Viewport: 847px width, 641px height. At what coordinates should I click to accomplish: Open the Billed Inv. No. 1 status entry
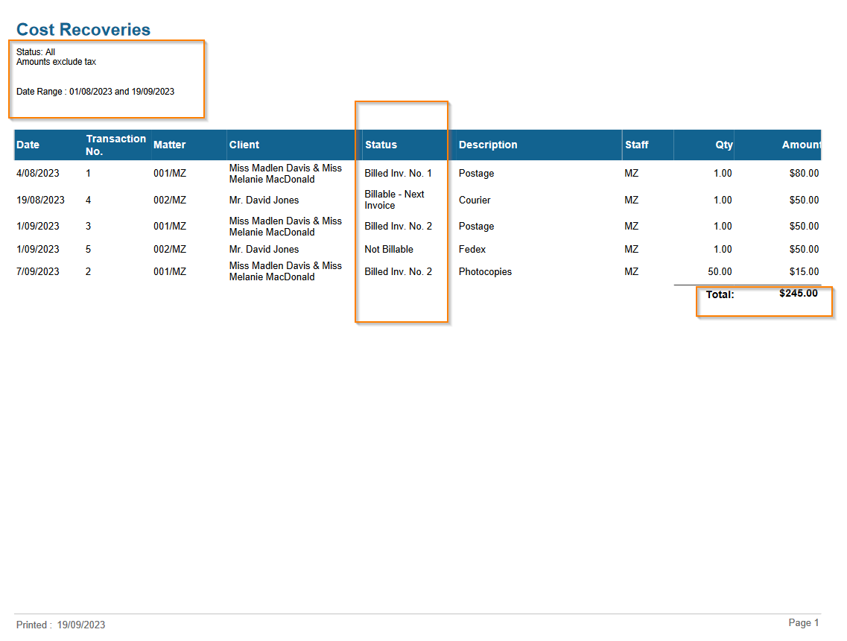(x=399, y=173)
